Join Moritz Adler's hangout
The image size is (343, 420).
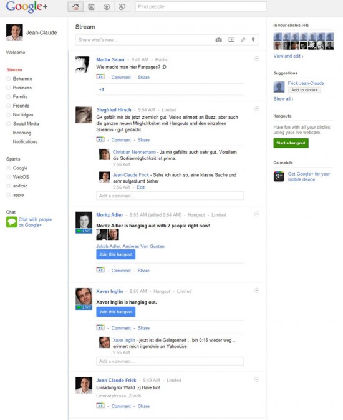(116, 254)
